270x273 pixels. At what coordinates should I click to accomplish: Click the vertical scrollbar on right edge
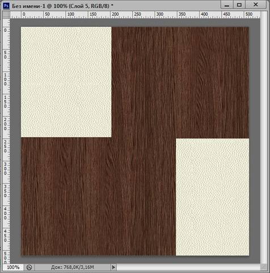click(263, 138)
